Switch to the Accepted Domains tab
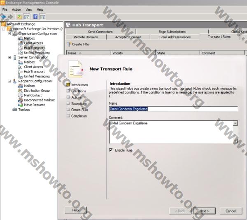The image size is (247, 220). (128, 37)
